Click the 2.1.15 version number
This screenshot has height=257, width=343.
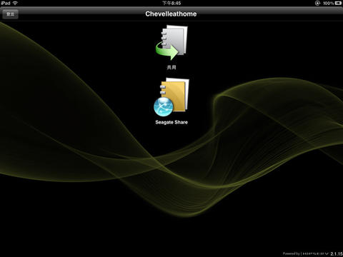337,254
